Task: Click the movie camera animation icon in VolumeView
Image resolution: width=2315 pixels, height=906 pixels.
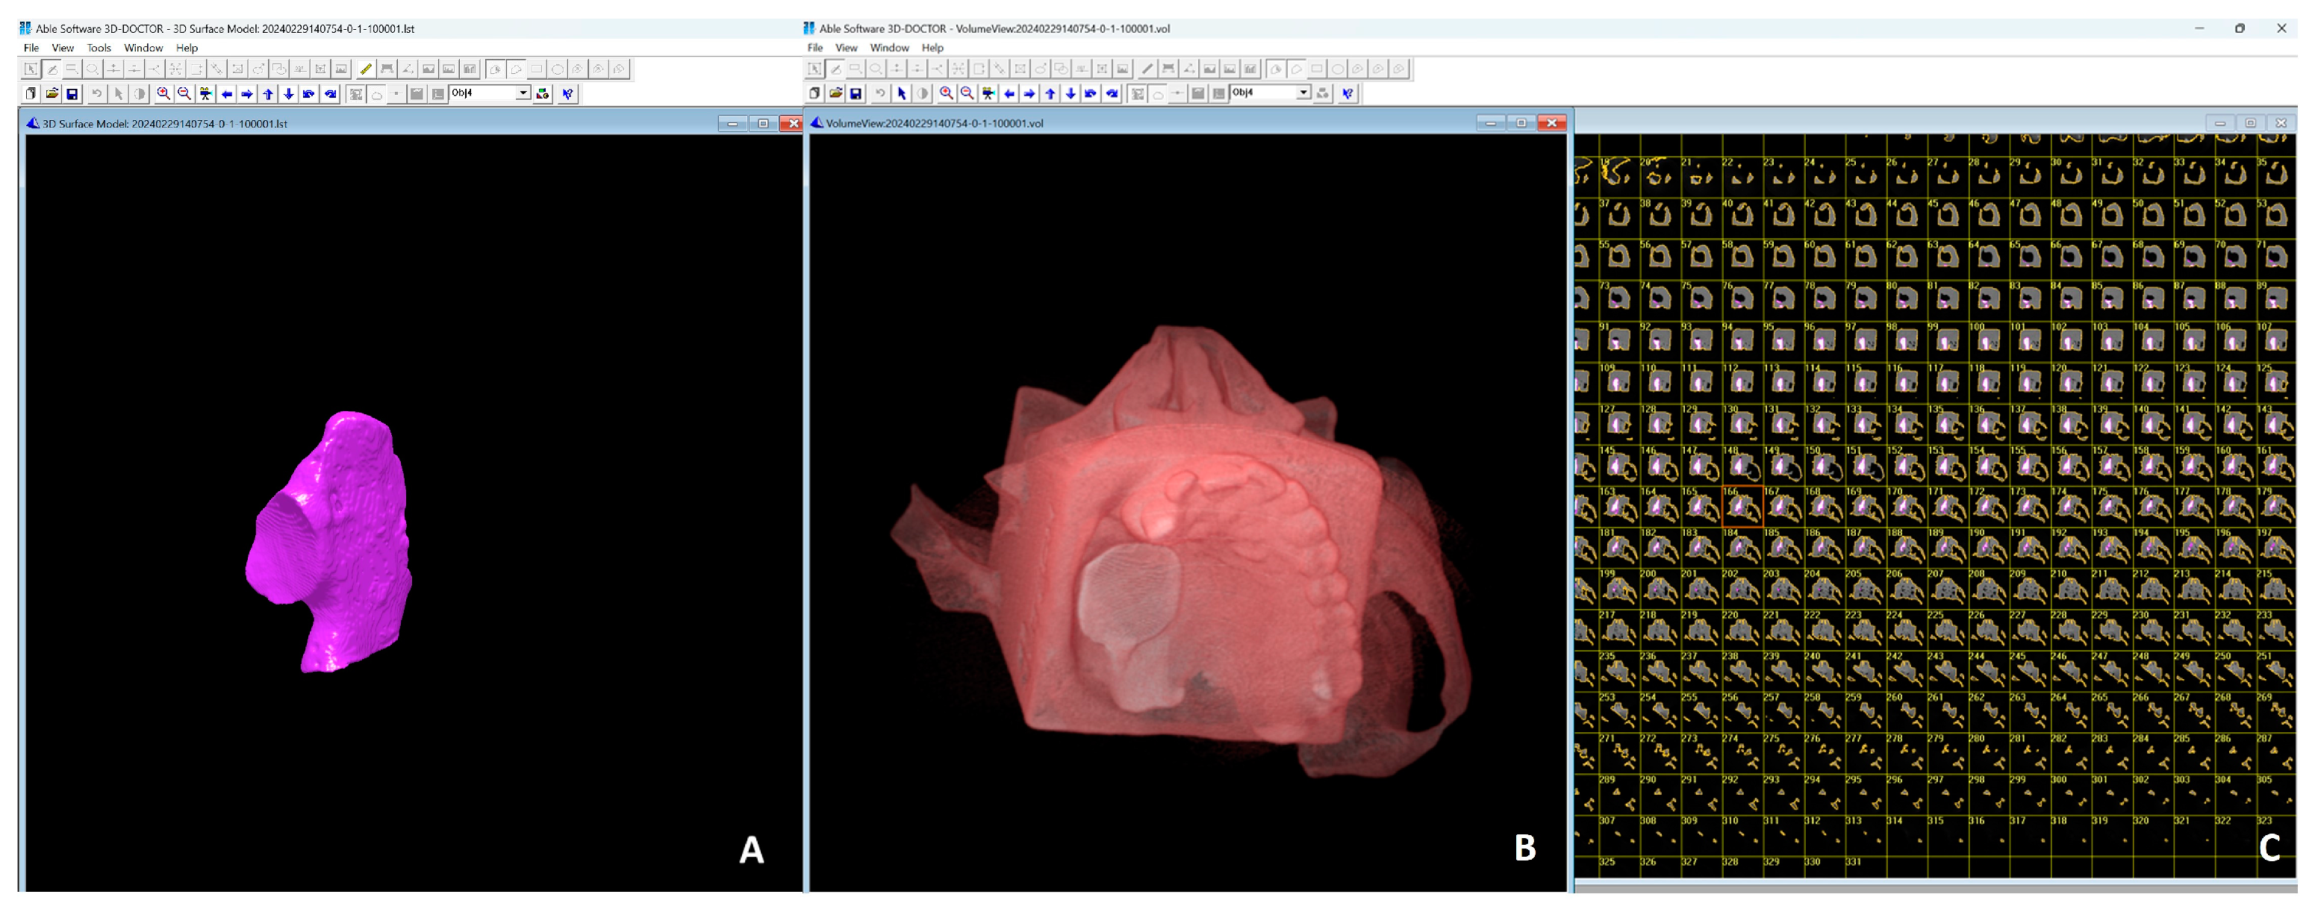Action: [988, 93]
